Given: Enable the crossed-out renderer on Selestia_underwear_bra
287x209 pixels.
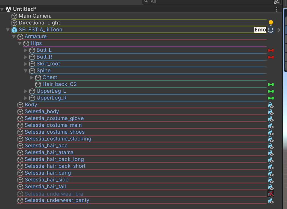Looking at the screenshot, I should tap(271, 194).
